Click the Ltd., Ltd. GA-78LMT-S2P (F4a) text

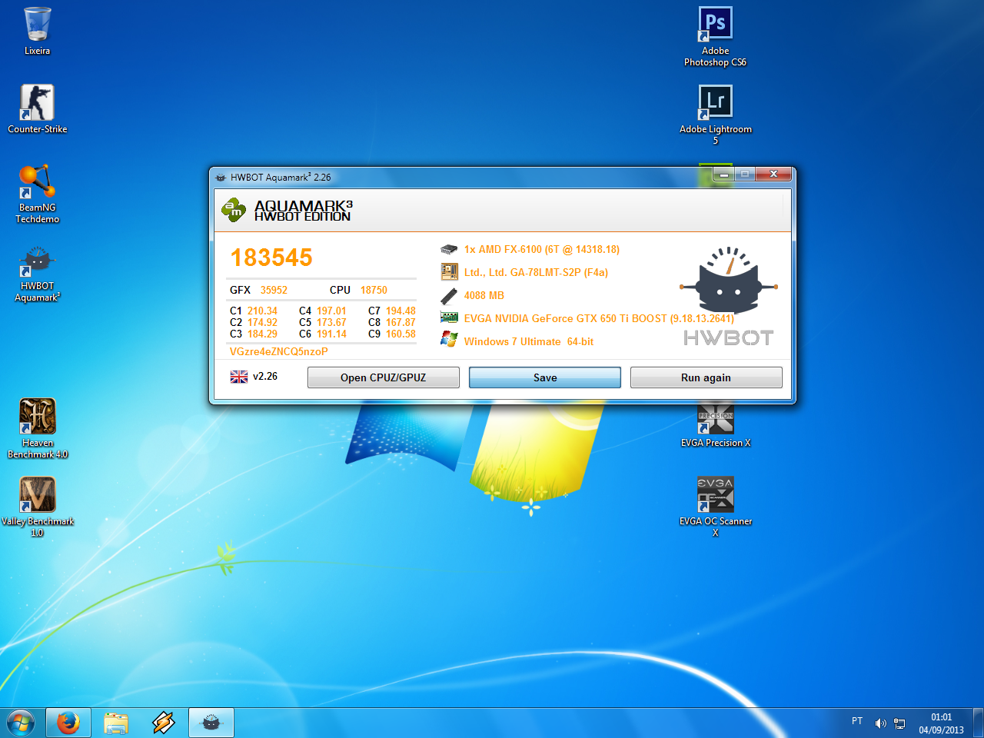click(536, 272)
